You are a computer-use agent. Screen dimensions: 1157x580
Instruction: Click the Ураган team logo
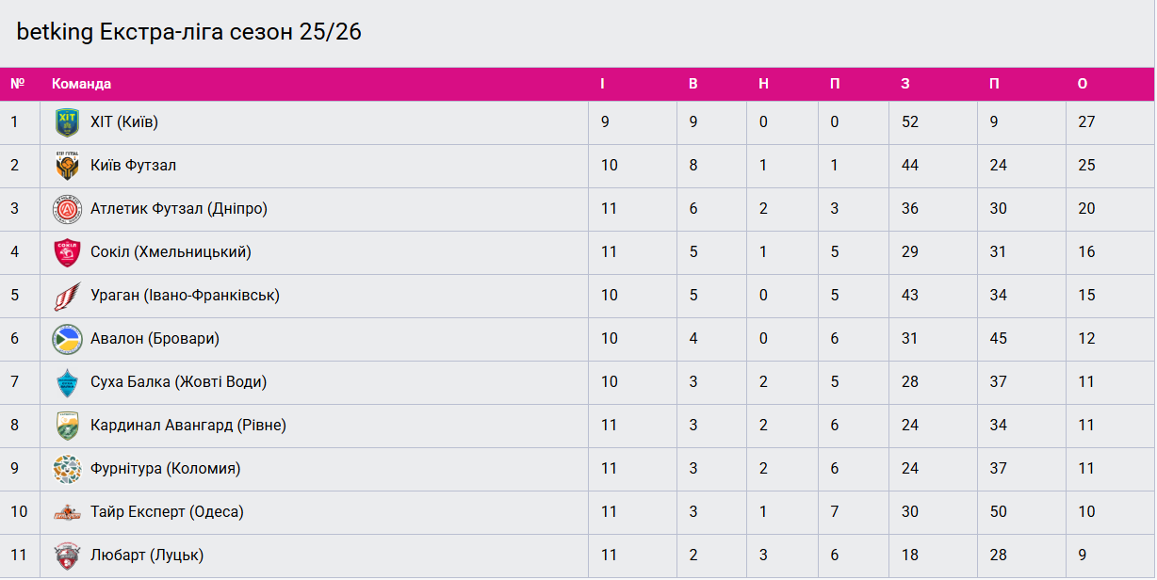click(x=67, y=296)
